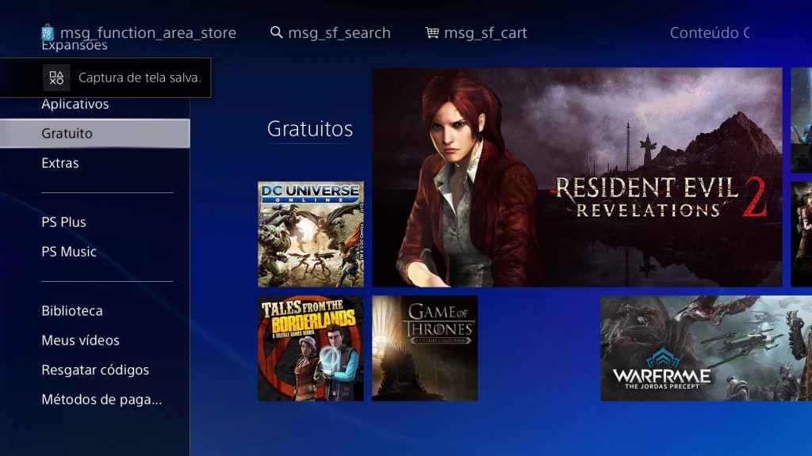Open Resident Evil Revelations 2 banner

[577, 177]
